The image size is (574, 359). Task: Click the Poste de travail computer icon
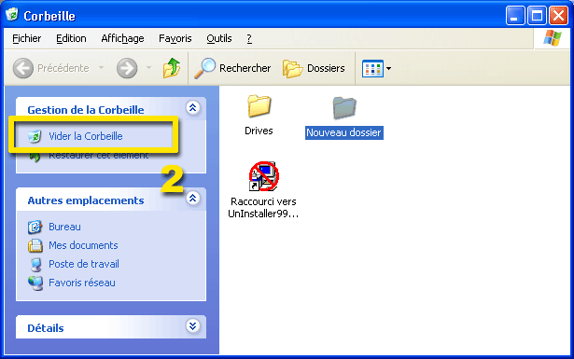[x=35, y=265]
